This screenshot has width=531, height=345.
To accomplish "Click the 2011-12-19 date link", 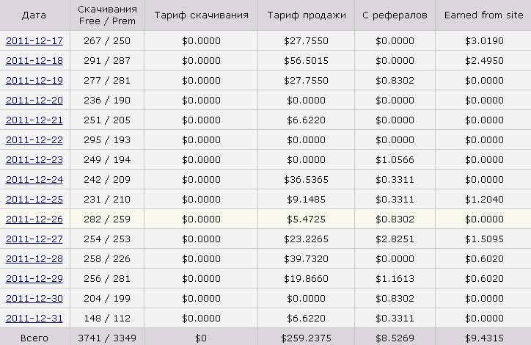I will tap(34, 81).
